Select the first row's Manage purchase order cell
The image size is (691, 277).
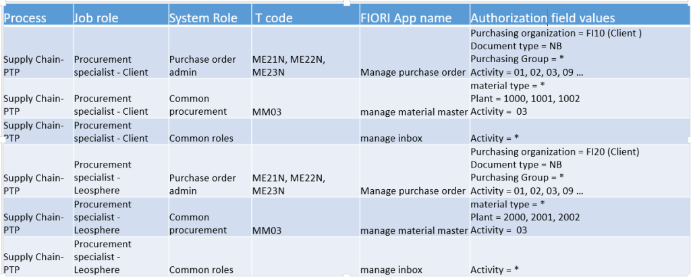[x=413, y=72]
